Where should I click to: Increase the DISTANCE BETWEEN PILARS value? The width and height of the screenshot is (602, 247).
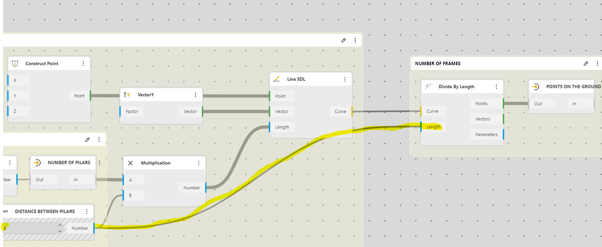60,225
